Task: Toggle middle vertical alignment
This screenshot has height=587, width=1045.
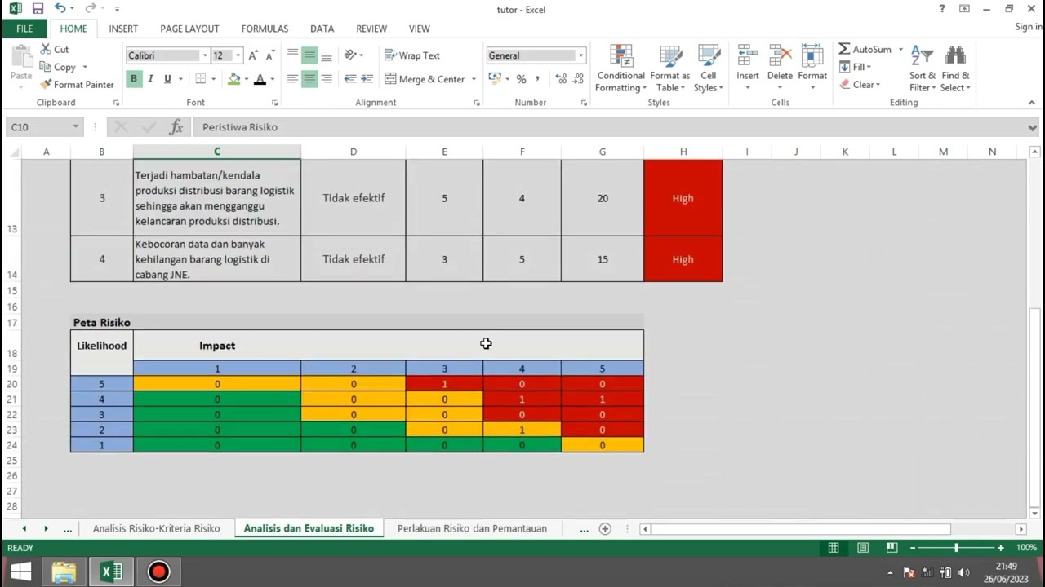Action: [x=309, y=55]
